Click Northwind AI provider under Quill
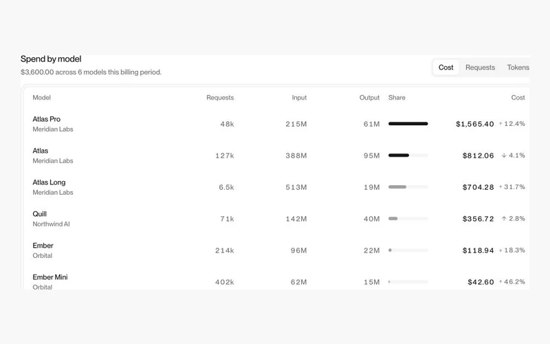 tap(51, 224)
